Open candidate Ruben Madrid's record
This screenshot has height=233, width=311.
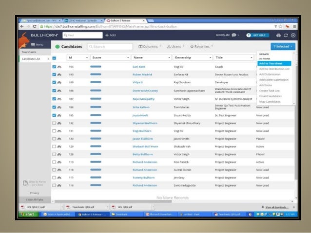point(142,74)
